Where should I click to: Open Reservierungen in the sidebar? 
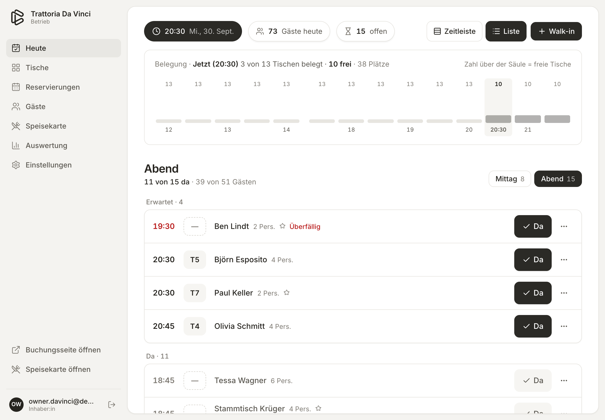point(64,87)
